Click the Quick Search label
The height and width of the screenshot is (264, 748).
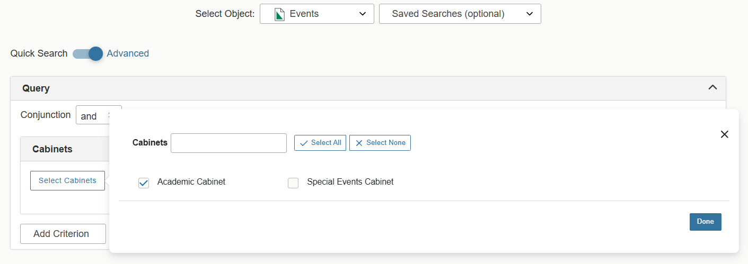(x=39, y=53)
